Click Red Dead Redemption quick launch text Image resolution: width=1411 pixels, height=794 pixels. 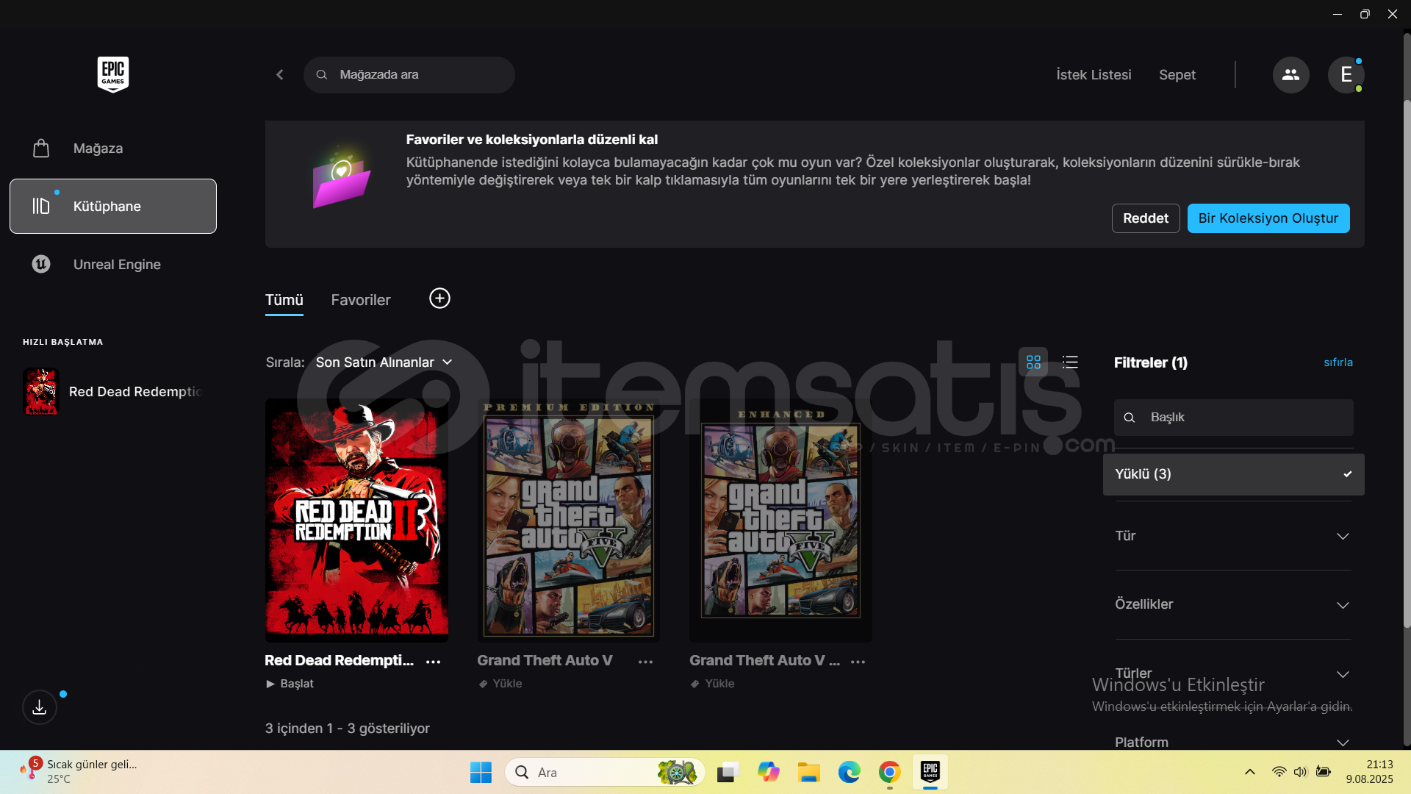coord(135,392)
